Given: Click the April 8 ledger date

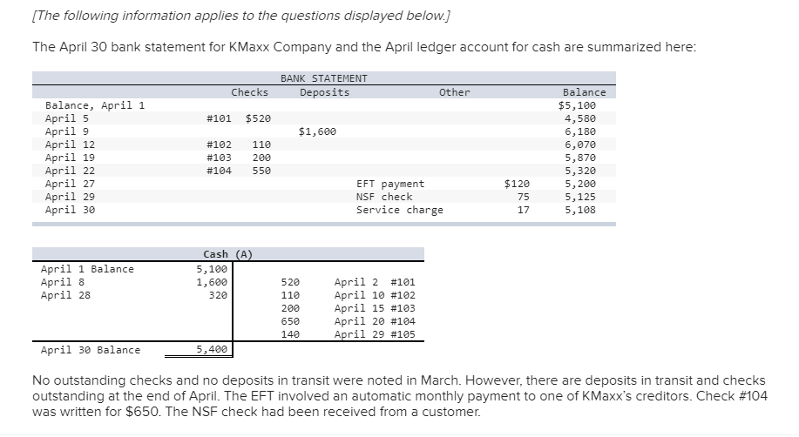Looking at the screenshot, I should click(x=63, y=282).
